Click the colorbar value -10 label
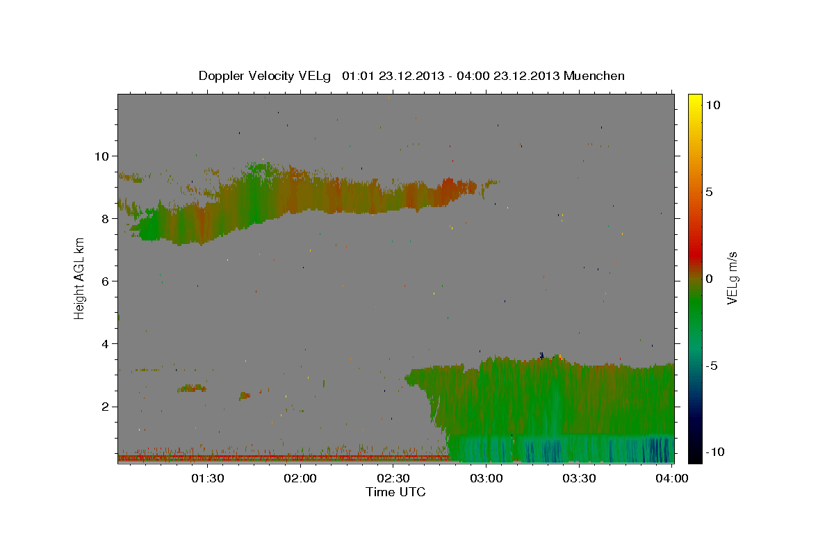This screenshot has height=556, width=834. pyautogui.click(x=715, y=452)
